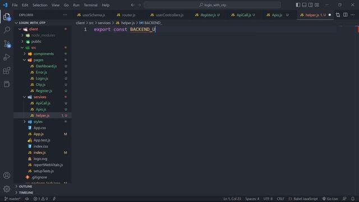Switch to the Apis.js tab
The height and width of the screenshot is (202, 359).
[277, 15]
